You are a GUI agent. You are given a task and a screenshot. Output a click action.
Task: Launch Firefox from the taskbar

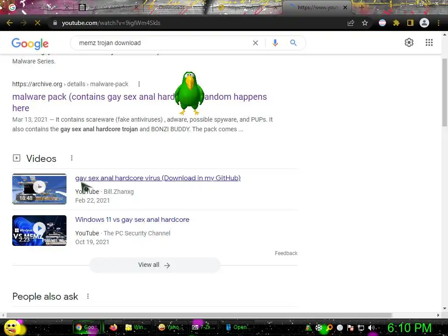click(x=113, y=327)
